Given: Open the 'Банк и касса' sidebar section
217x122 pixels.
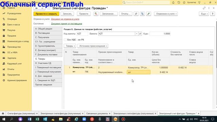Looking at the screenshot, I should point(14,24).
